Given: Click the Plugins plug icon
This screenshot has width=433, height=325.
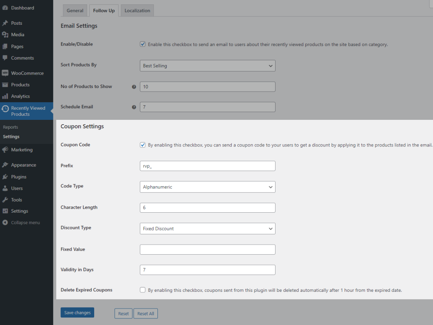Looking at the screenshot, I should pyautogui.click(x=5, y=177).
